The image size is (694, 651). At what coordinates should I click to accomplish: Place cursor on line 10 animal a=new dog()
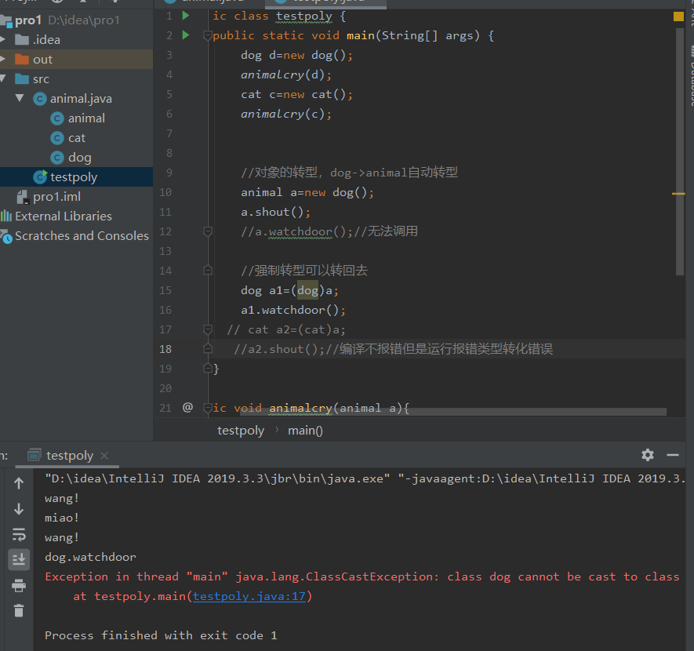[307, 192]
